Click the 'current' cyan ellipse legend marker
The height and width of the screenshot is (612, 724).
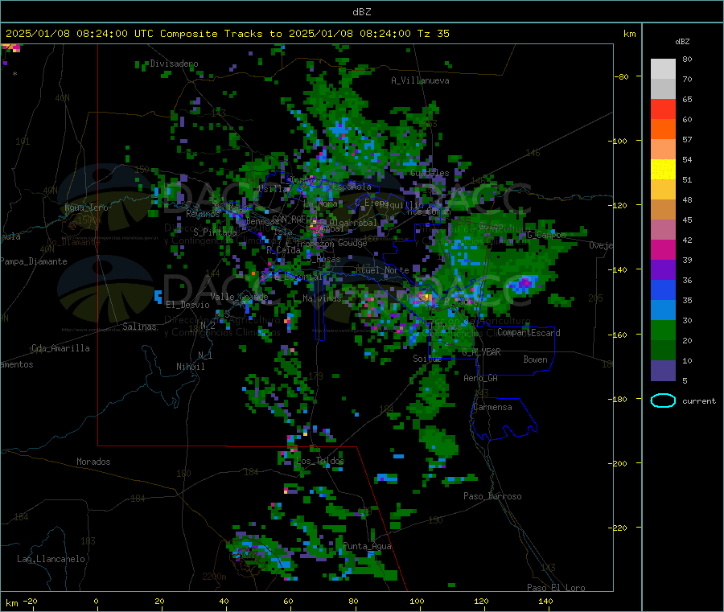click(663, 400)
